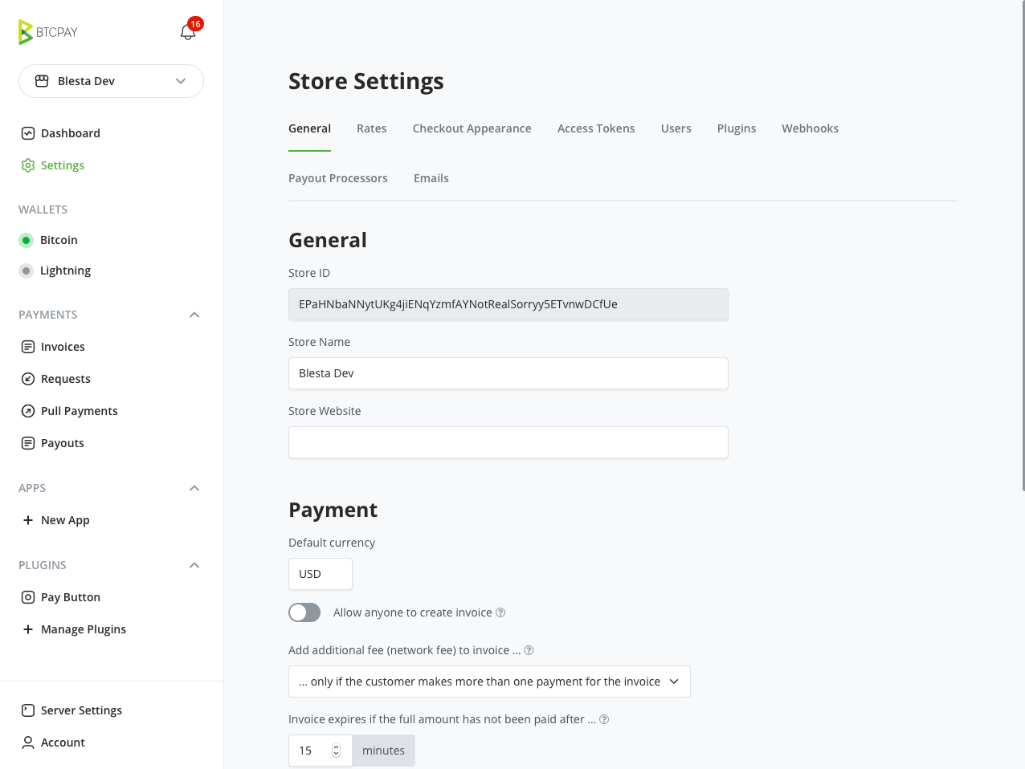Click the Store Website input field
The width and height of the screenshot is (1025, 769).
(508, 442)
